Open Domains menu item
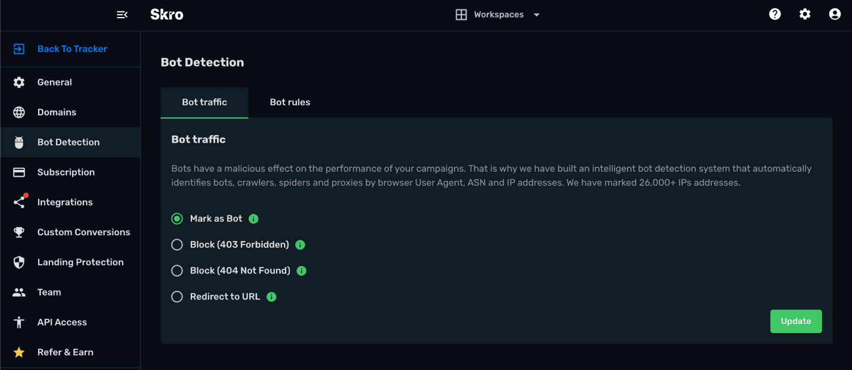The width and height of the screenshot is (852, 370). pyautogui.click(x=70, y=113)
